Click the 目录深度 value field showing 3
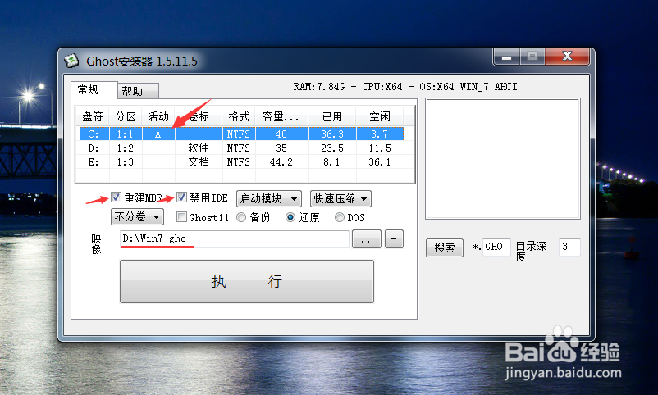658x395 pixels. tap(569, 247)
